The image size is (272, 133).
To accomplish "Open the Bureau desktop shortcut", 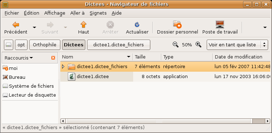I will 14,77.
